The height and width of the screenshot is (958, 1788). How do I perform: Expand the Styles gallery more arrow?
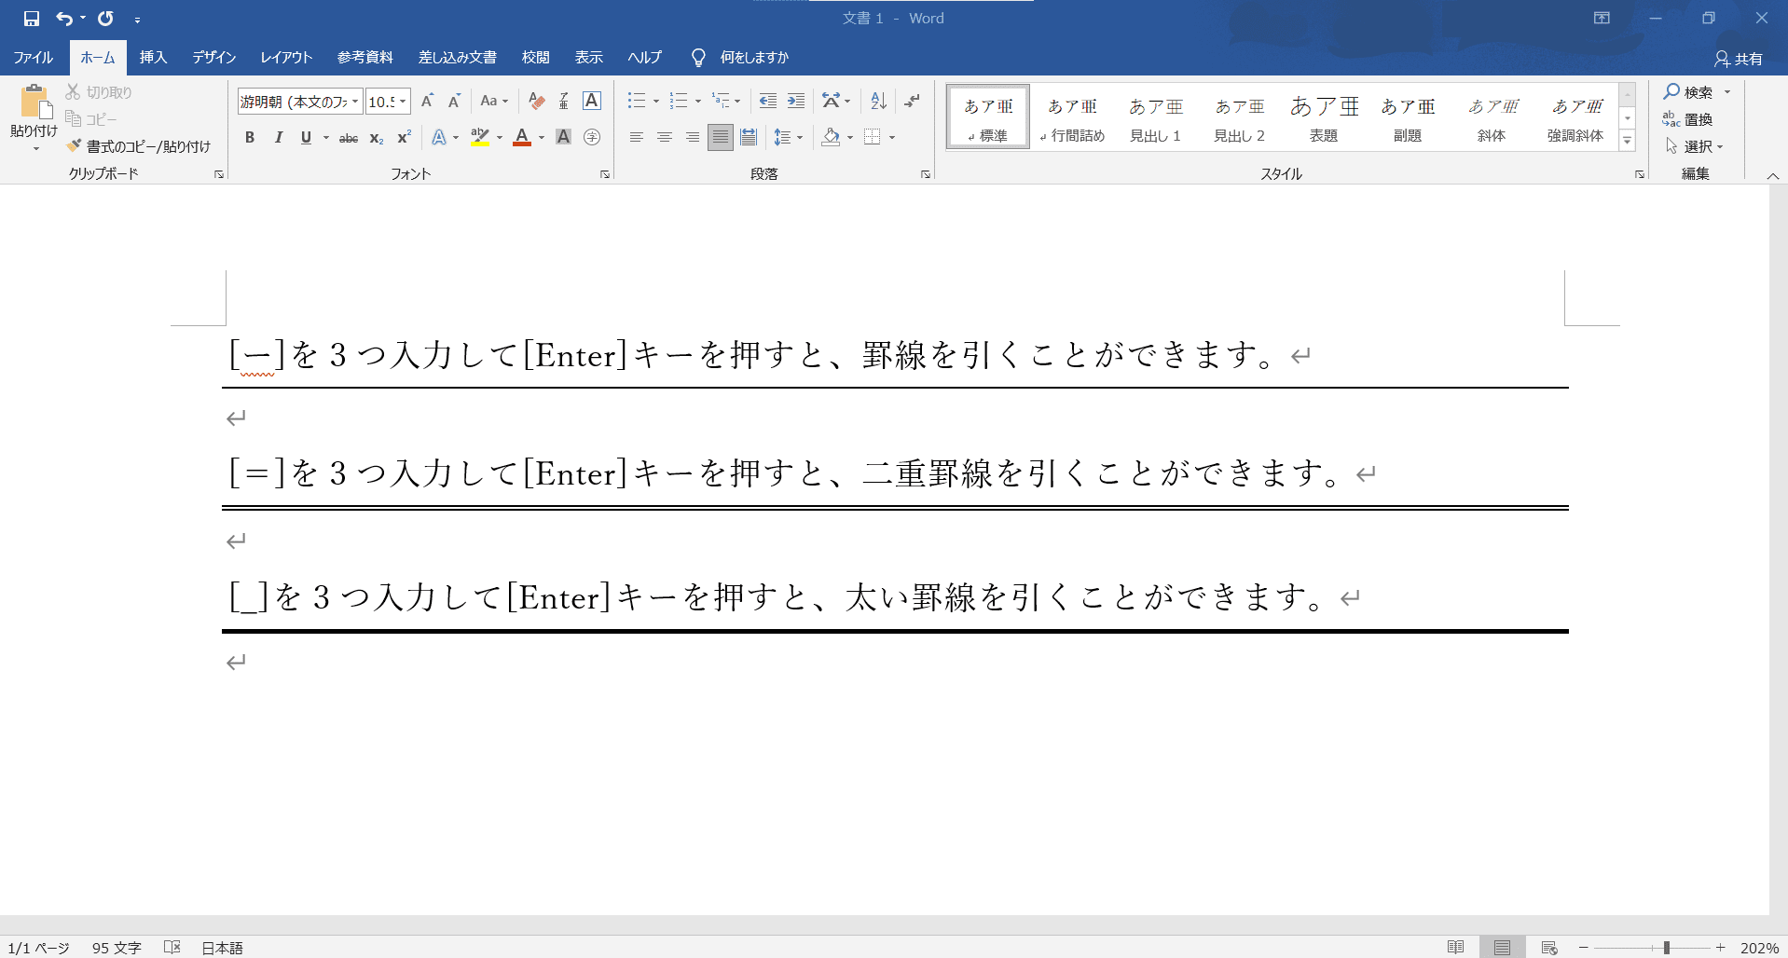point(1627,142)
